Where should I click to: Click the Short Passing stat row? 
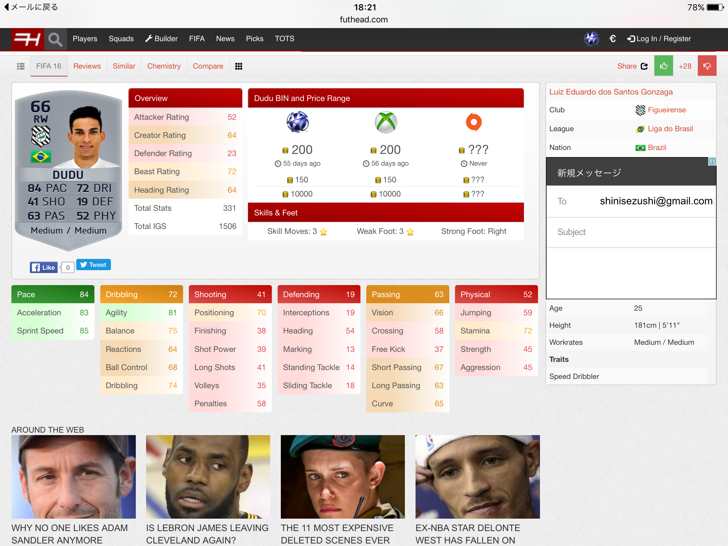408,367
